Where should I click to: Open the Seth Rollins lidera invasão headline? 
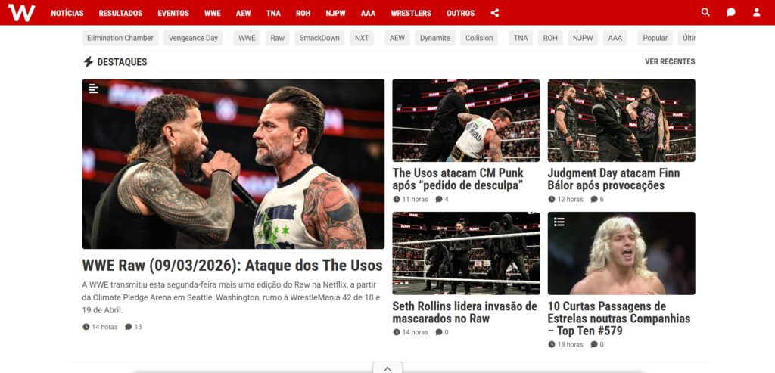coord(465,312)
